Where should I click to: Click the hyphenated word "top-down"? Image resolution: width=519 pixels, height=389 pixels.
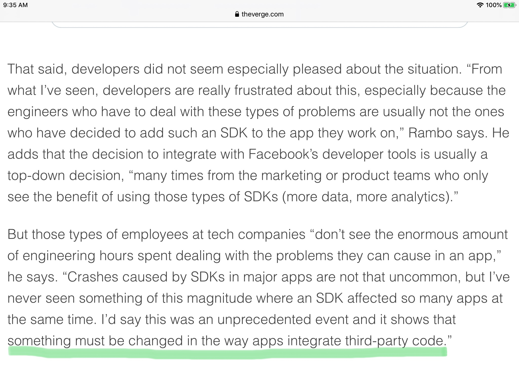point(36,176)
